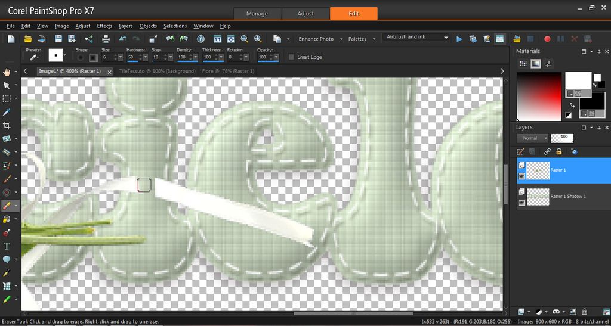Image resolution: width=611 pixels, height=326 pixels.
Task: Toggle layer link chain icon
Action: (x=548, y=152)
